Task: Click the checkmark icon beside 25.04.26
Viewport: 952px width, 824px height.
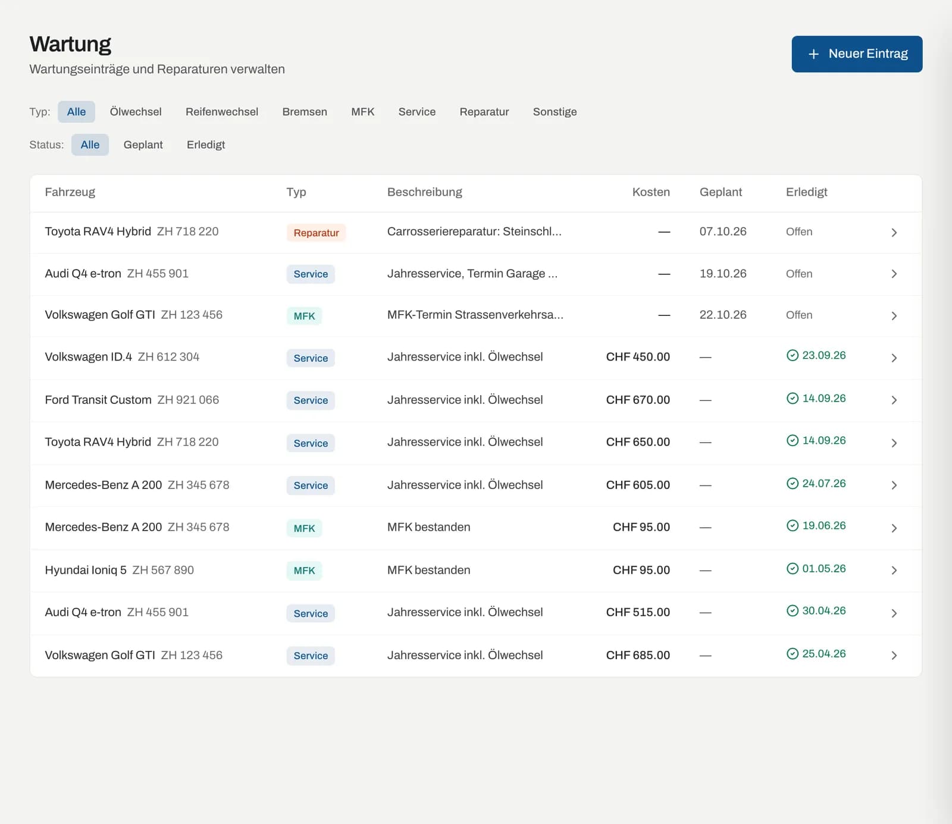Action: 793,653
